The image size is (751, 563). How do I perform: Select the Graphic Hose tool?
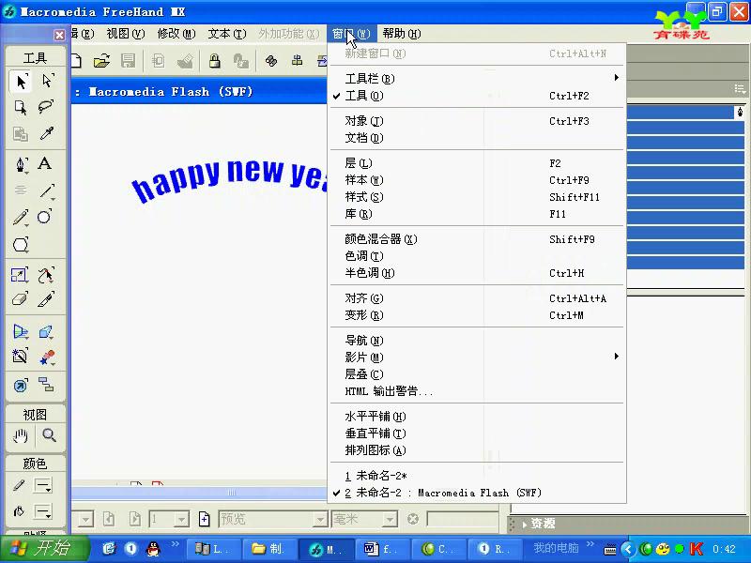(x=46, y=358)
